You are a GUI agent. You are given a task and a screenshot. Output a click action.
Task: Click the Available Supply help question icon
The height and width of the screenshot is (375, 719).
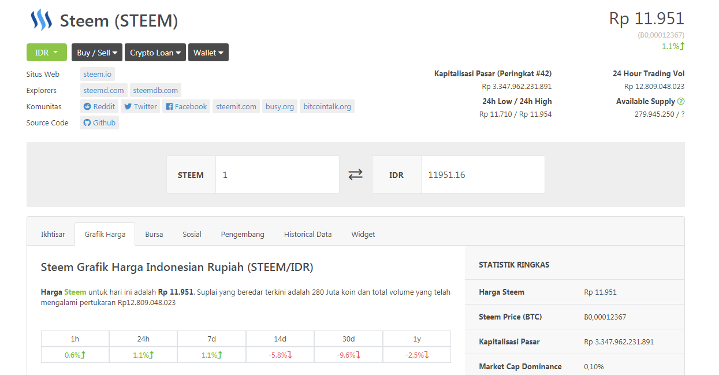681,101
